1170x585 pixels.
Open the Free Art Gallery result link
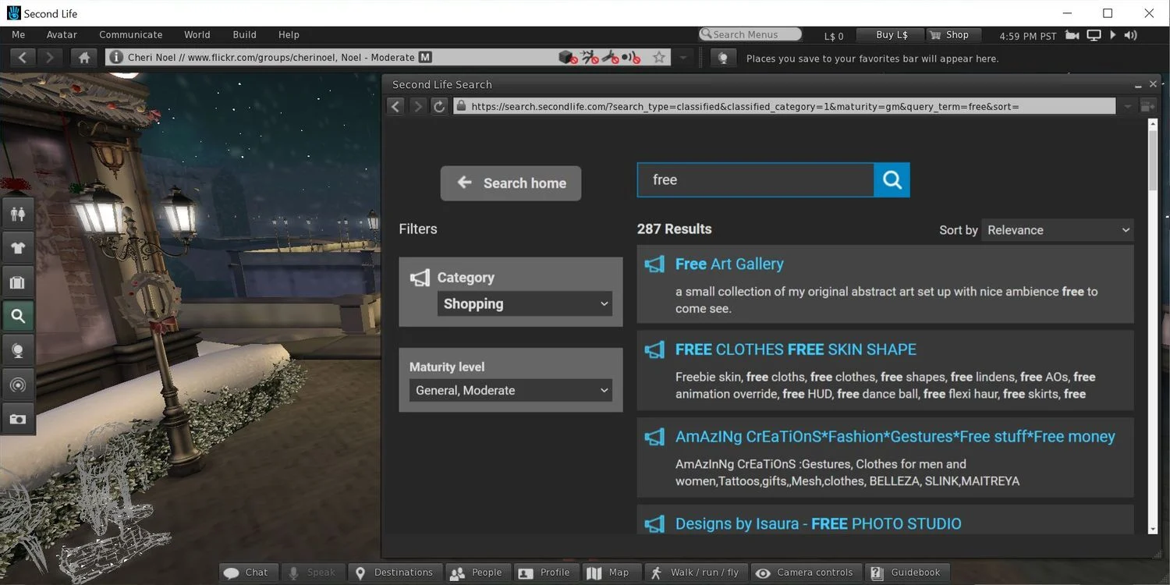[x=729, y=264]
